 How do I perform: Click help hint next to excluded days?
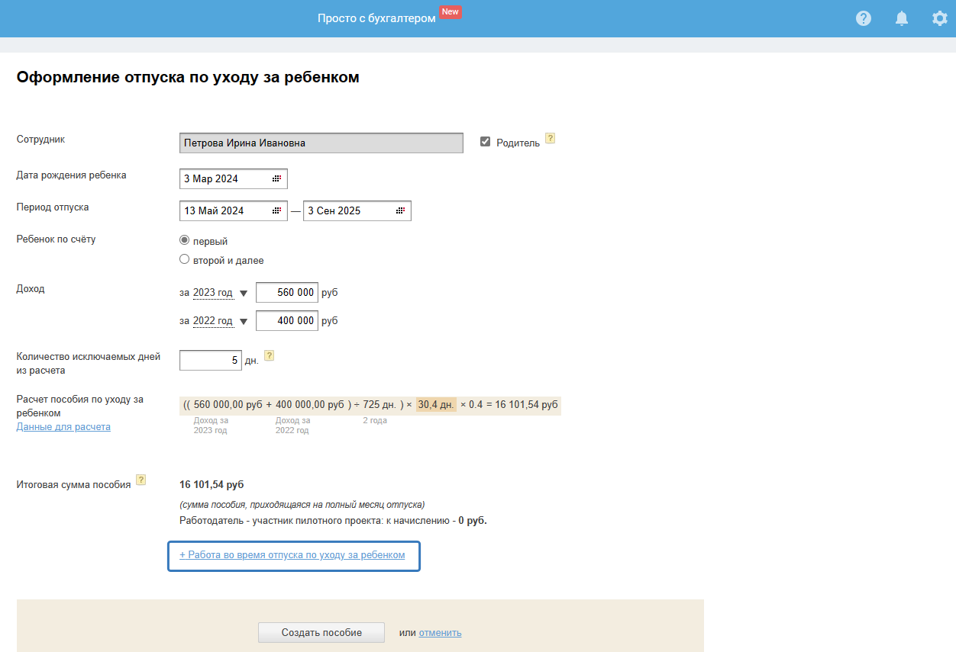pyautogui.click(x=269, y=355)
